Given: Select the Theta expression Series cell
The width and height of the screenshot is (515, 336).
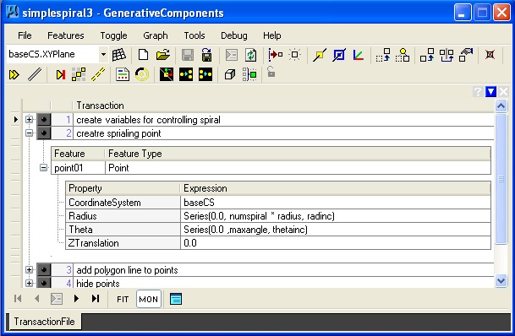Looking at the screenshot, I should coord(336,230).
